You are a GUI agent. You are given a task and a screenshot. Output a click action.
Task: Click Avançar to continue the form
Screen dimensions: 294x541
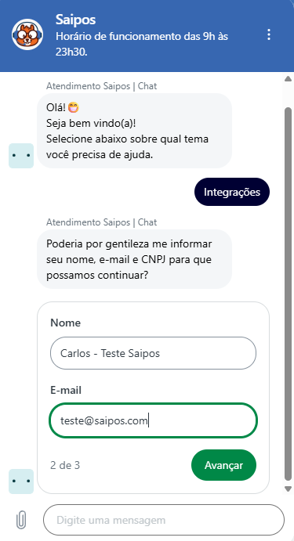223,465
